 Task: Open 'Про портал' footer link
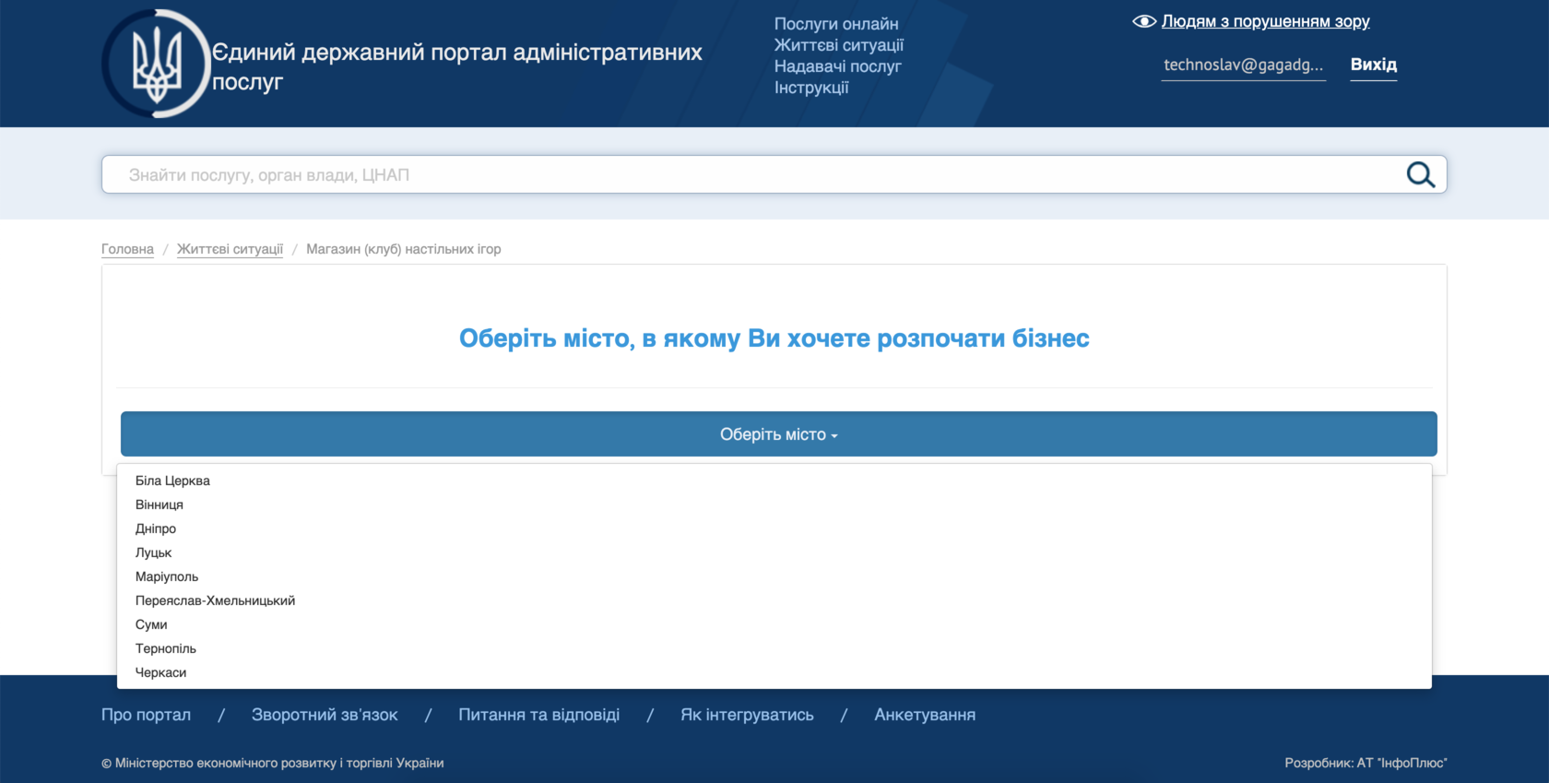(x=146, y=715)
